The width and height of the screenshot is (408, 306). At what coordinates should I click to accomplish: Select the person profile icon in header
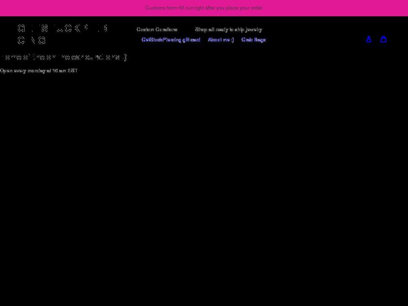(x=369, y=39)
